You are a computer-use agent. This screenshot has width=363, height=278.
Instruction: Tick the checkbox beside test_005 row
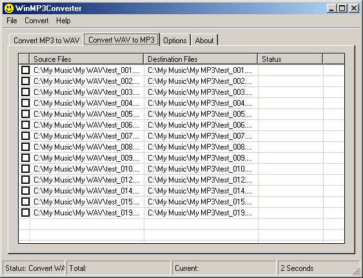25,114
